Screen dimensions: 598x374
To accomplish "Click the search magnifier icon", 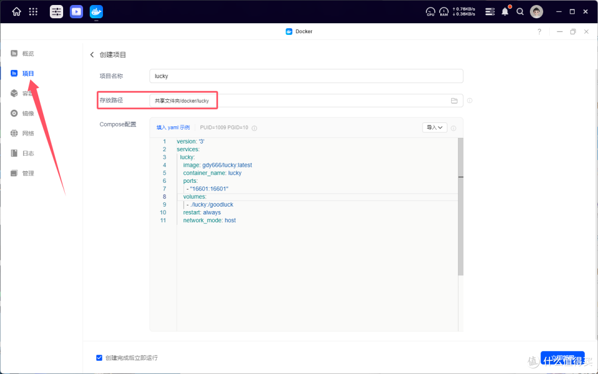I will 520,12.
